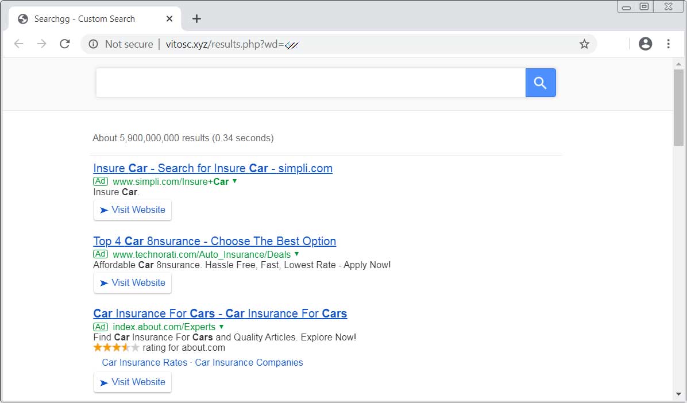Close the Searchgg tab
This screenshot has width=687, height=403.
click(169, 18)
